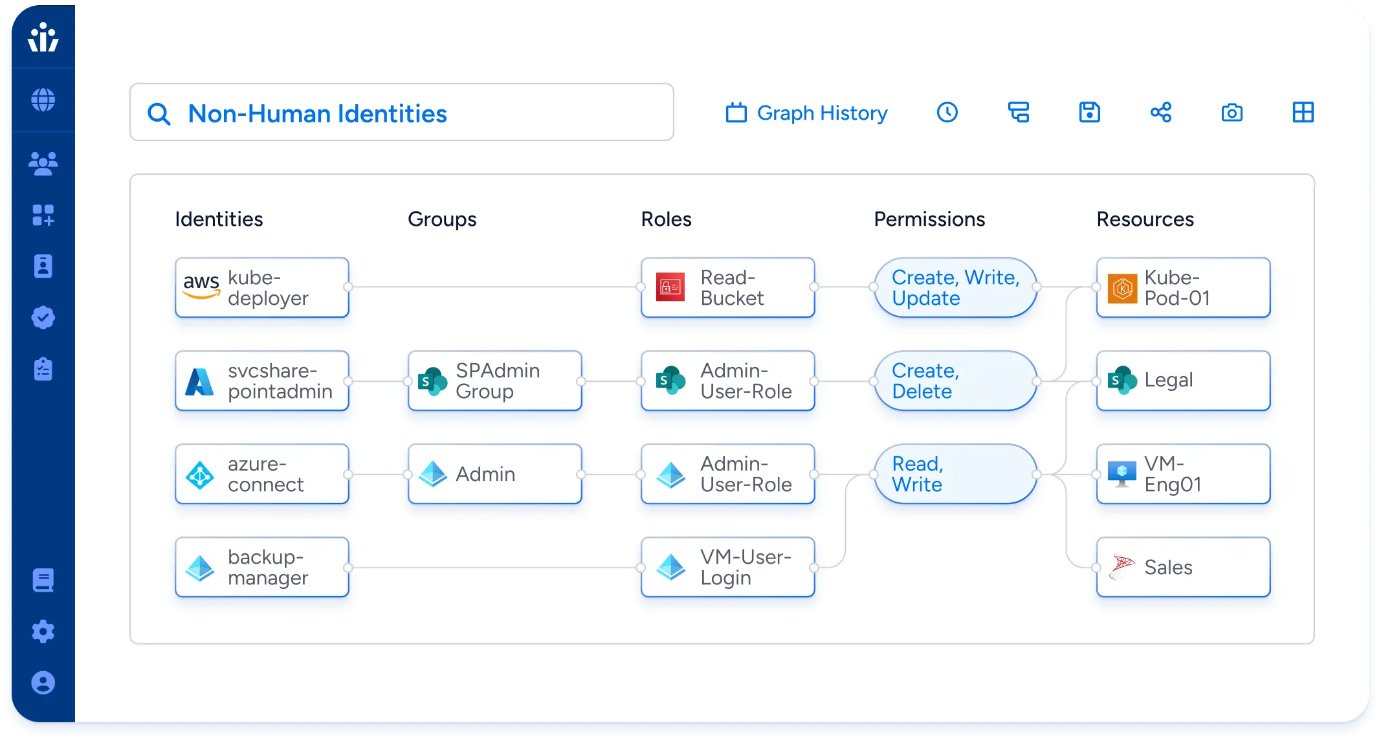Click the filter layers toolbar icon

coord(1018,113)
